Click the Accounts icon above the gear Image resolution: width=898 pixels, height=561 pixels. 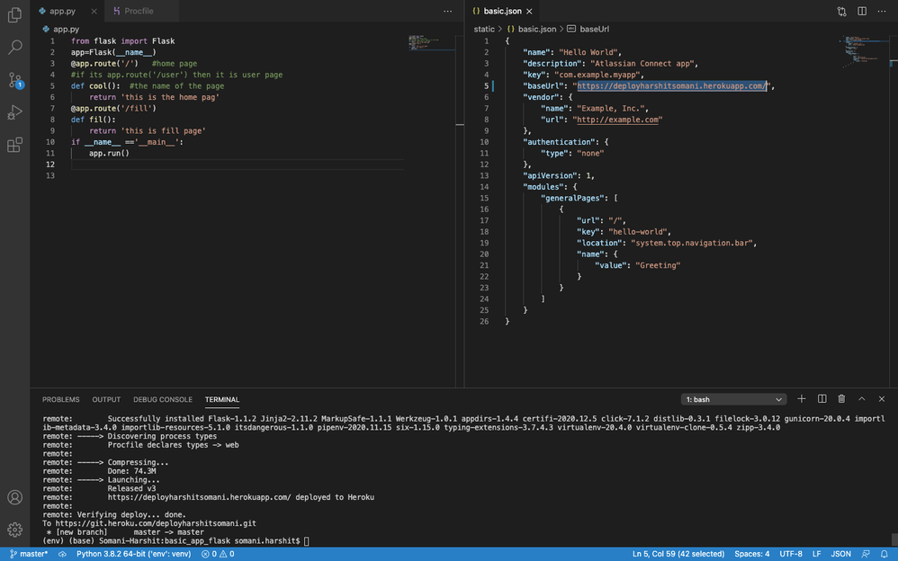coord(14,496)
